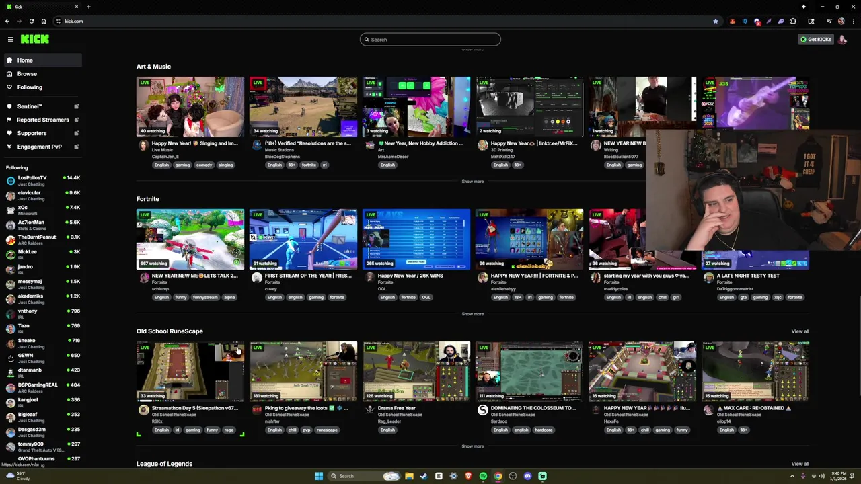Open the Happy New Year singing stream thumbnail
The image size is (861, 484).
[190, 107]
